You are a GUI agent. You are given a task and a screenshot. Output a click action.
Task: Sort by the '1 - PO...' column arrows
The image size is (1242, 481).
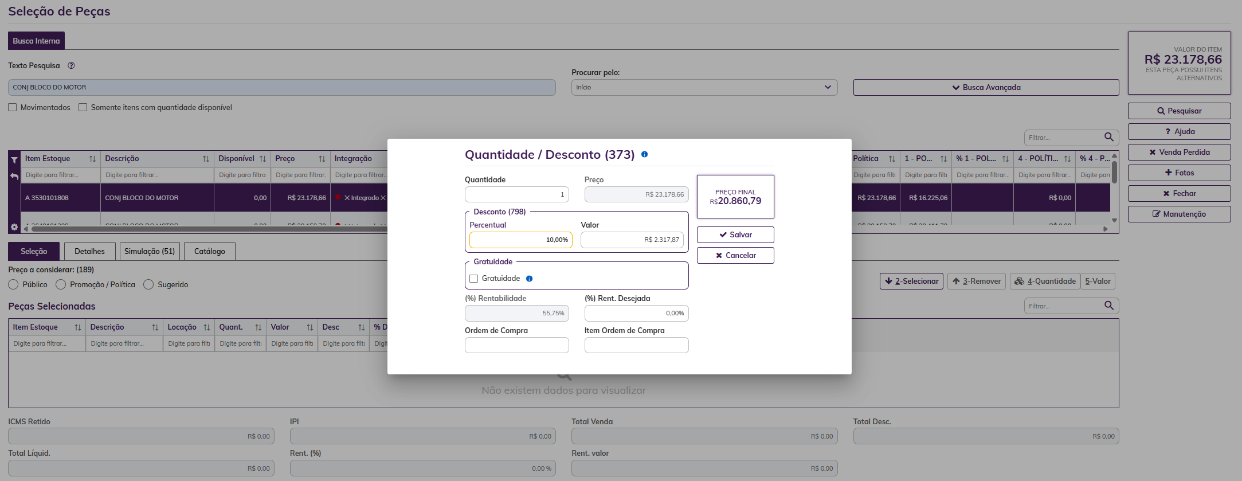tap(943, 159)
